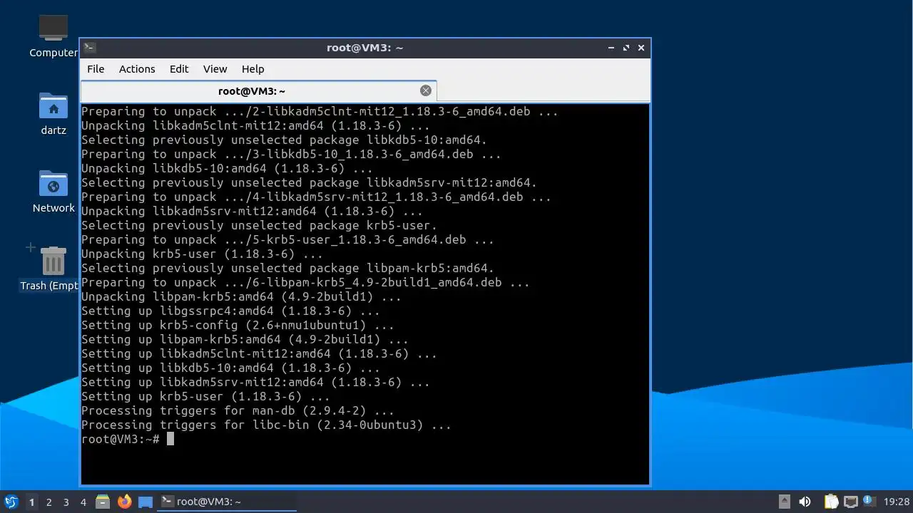The height and width of the screenshot is (513, 913).
Task: Select the dartz home folder icon
Action: (53, 113)
